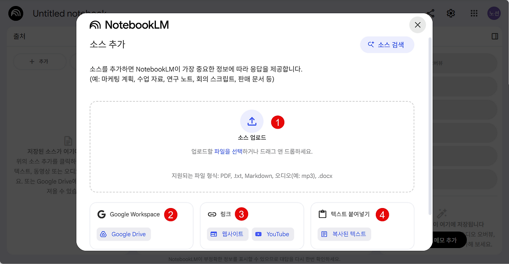Choose Google Drive as a source
This screenshot has height=264, width=509.
[124, 234]
